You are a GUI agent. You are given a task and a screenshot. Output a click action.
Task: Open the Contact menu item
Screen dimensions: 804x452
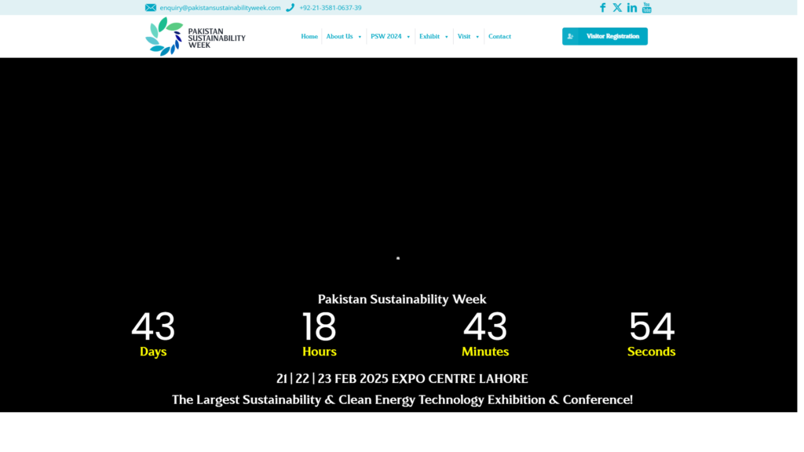click(x=499, y=36)
